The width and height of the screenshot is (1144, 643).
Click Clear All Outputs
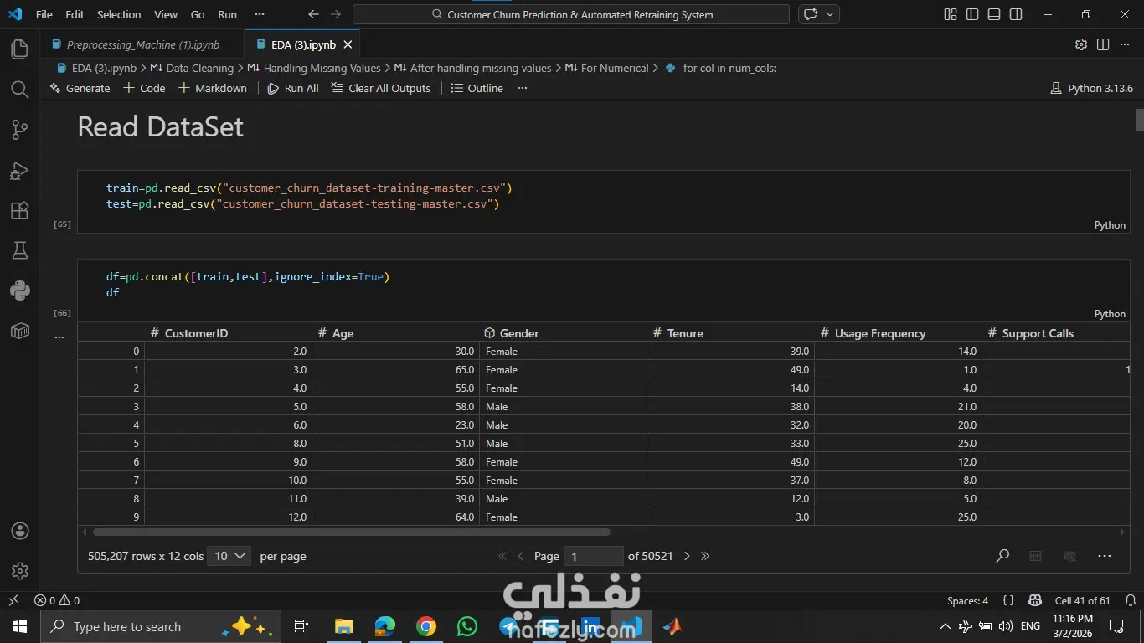point(381,88)
